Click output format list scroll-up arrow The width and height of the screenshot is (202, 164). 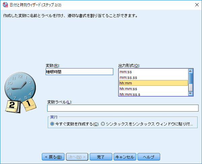190,71
